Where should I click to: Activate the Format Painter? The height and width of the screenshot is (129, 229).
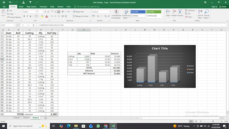14,17
